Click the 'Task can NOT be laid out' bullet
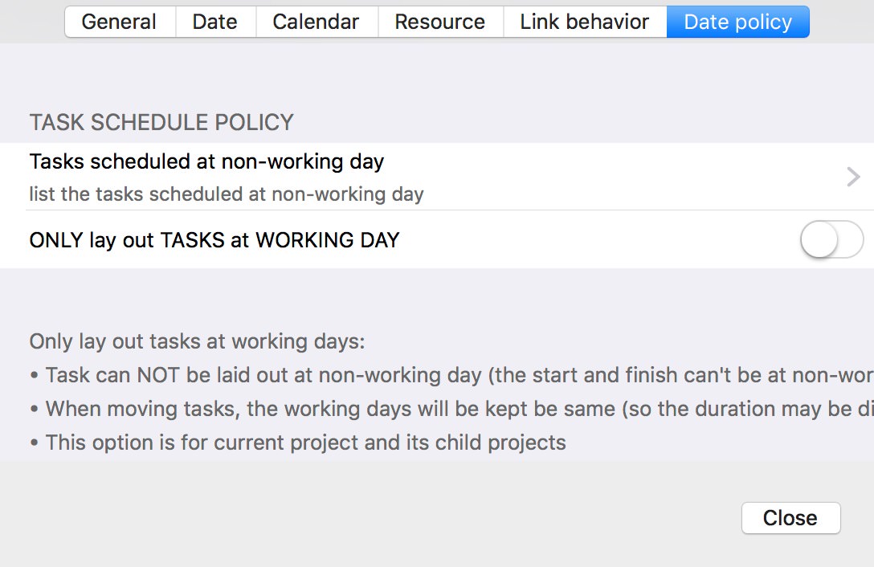Screen dimensions: 874x567 (x=450, y=376)
